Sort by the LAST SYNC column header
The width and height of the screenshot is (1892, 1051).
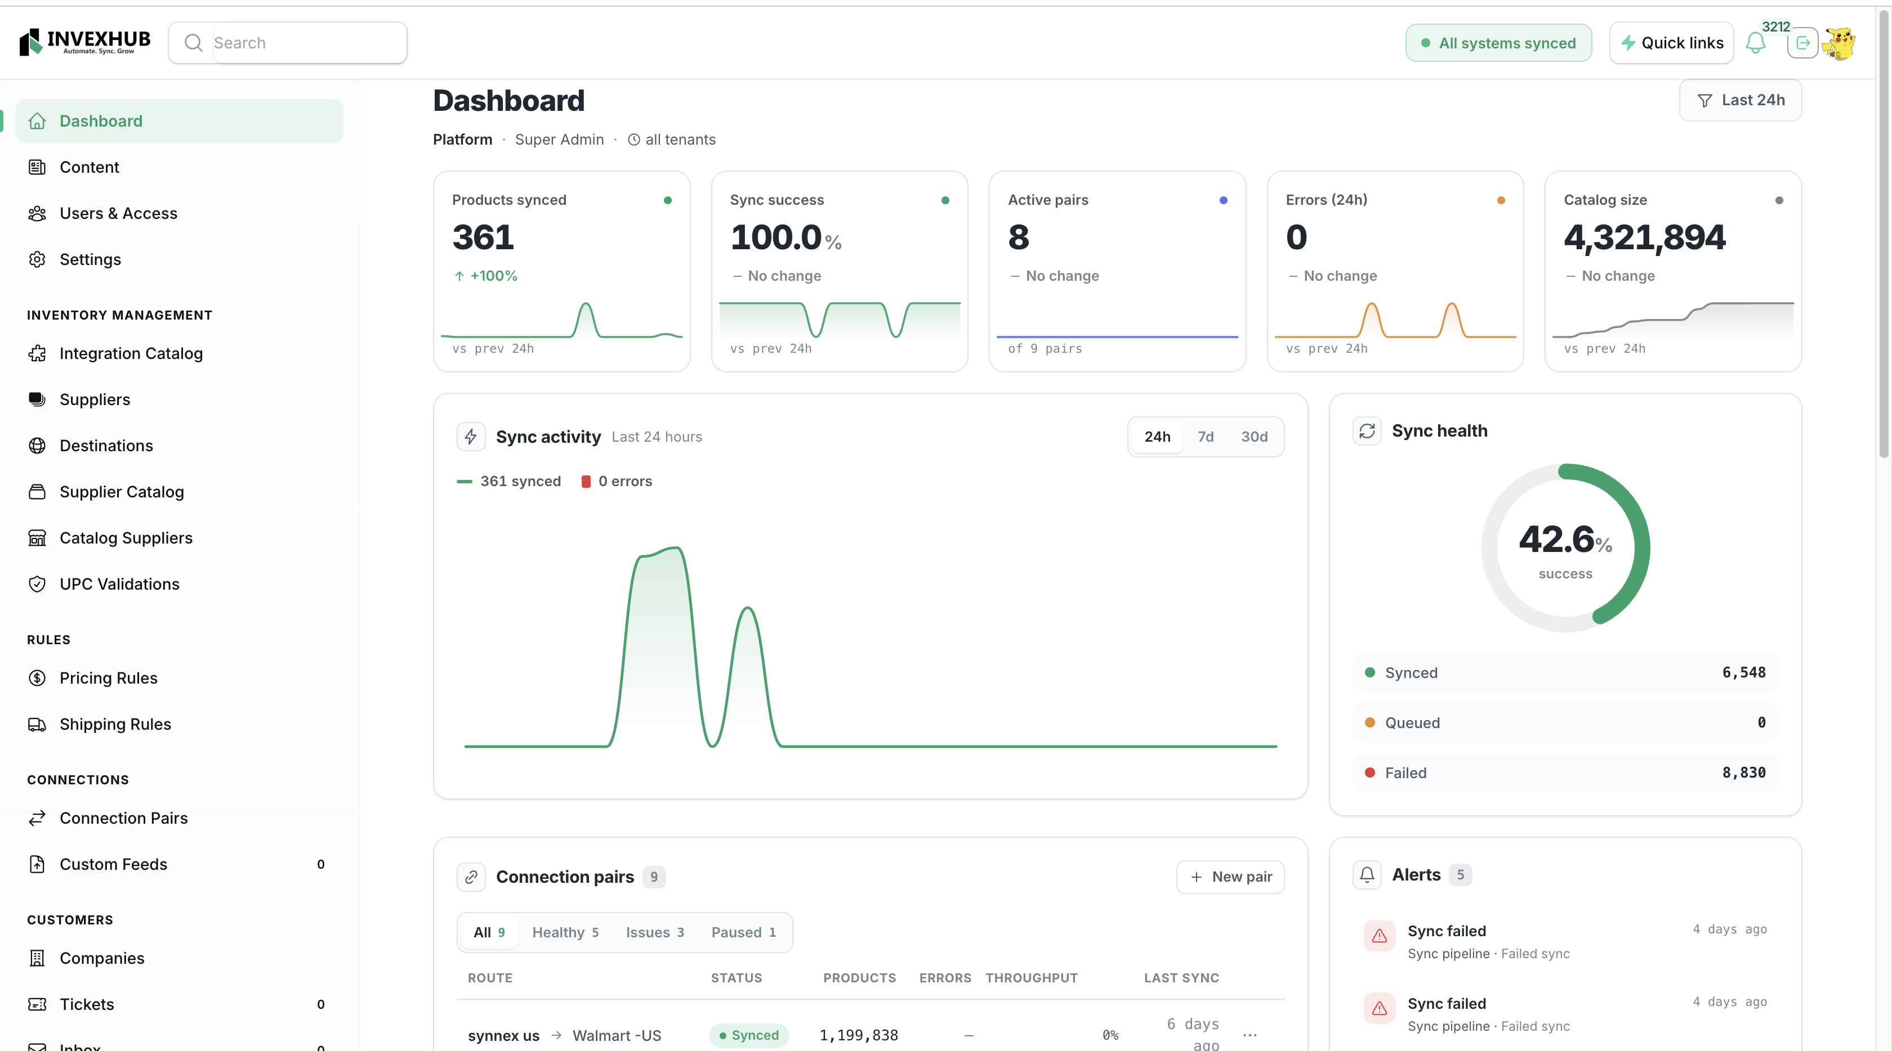[x=1181, y=978]
